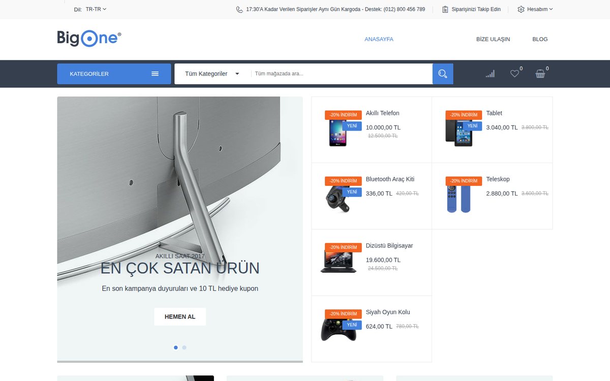This screenshot has height=381, width=610.
Task: Select the first slider dot
Action: [176, 347]
